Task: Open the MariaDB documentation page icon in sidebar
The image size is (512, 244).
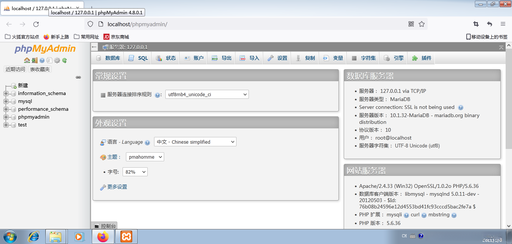Action: pyautogui.click(x=49, y=60)
